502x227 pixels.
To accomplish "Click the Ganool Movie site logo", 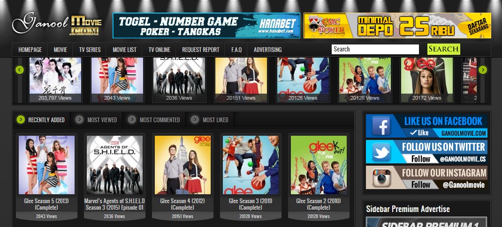I will (x=57, y=25).
